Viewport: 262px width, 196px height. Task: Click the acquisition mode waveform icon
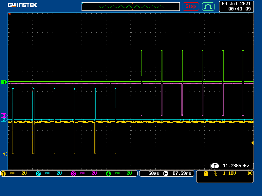(x=208, y=6)
